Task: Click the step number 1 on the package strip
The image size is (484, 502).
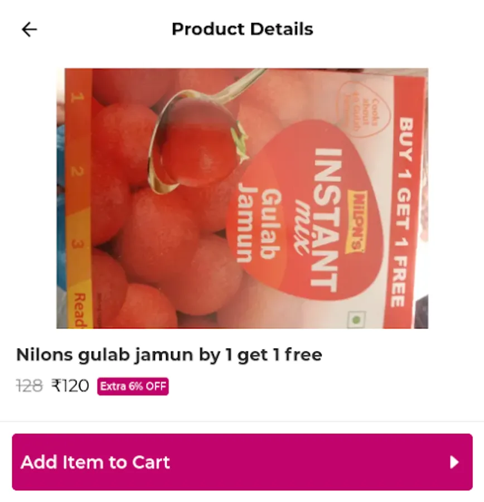Action: click(x=77, y=96)
